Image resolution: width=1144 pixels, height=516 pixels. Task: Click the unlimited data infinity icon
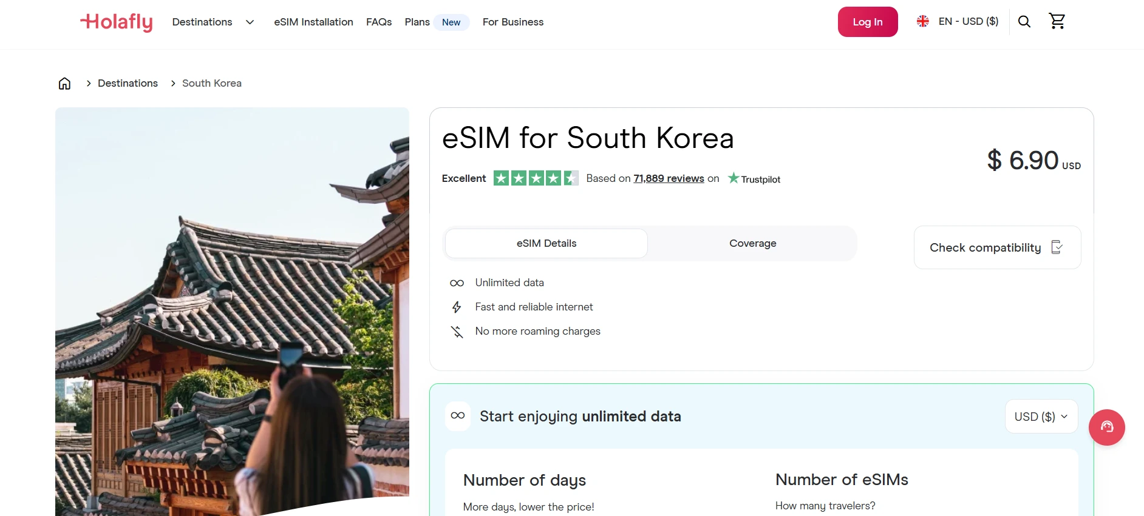click(457, 283)
